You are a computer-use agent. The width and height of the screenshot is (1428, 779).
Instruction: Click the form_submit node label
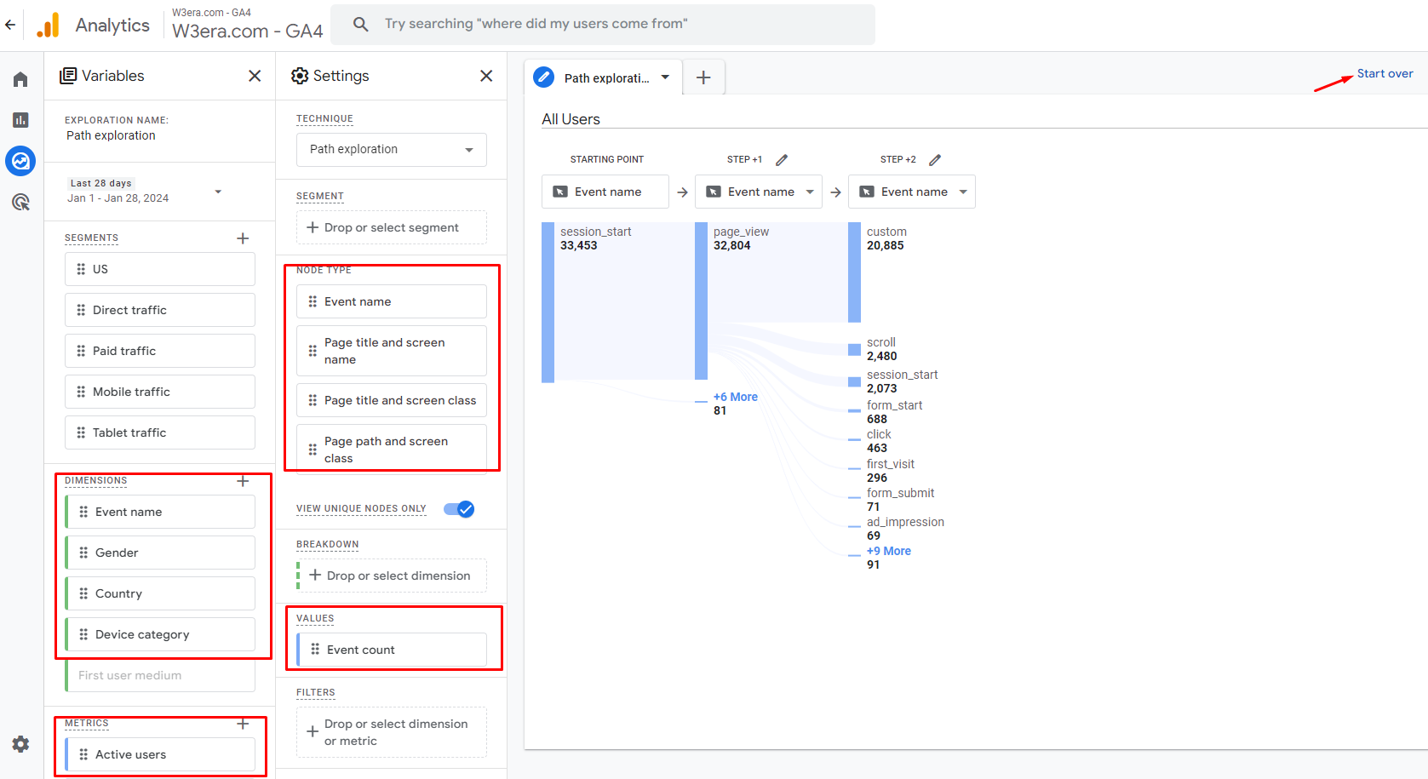(900, 493)
